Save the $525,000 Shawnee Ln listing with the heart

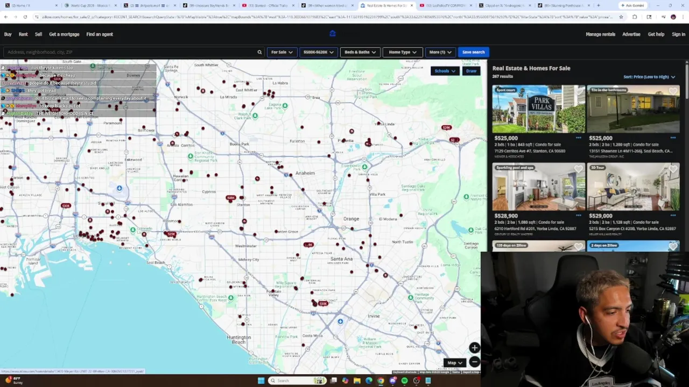tap(673, 91)
